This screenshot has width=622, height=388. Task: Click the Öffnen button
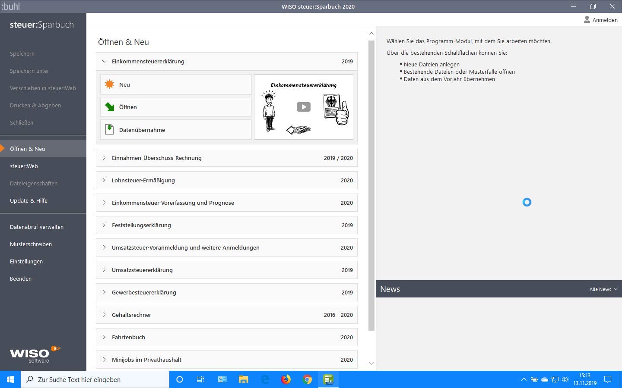[x=176, y=107]
